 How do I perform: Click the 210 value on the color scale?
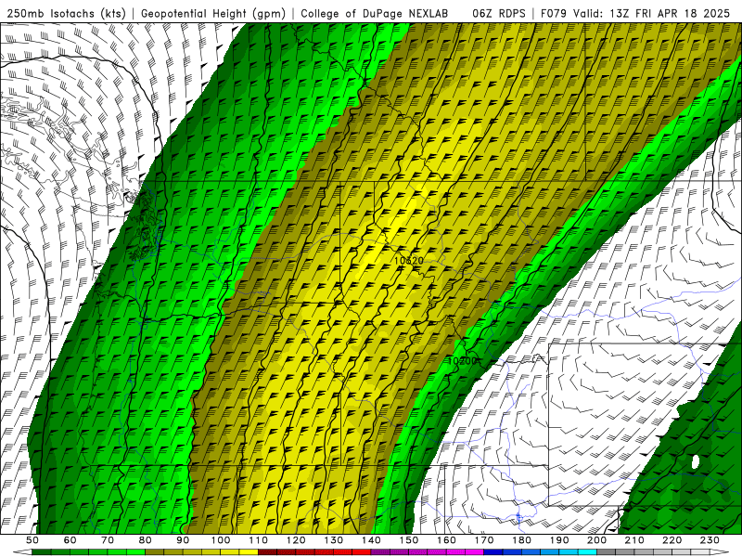click(634, 540)
